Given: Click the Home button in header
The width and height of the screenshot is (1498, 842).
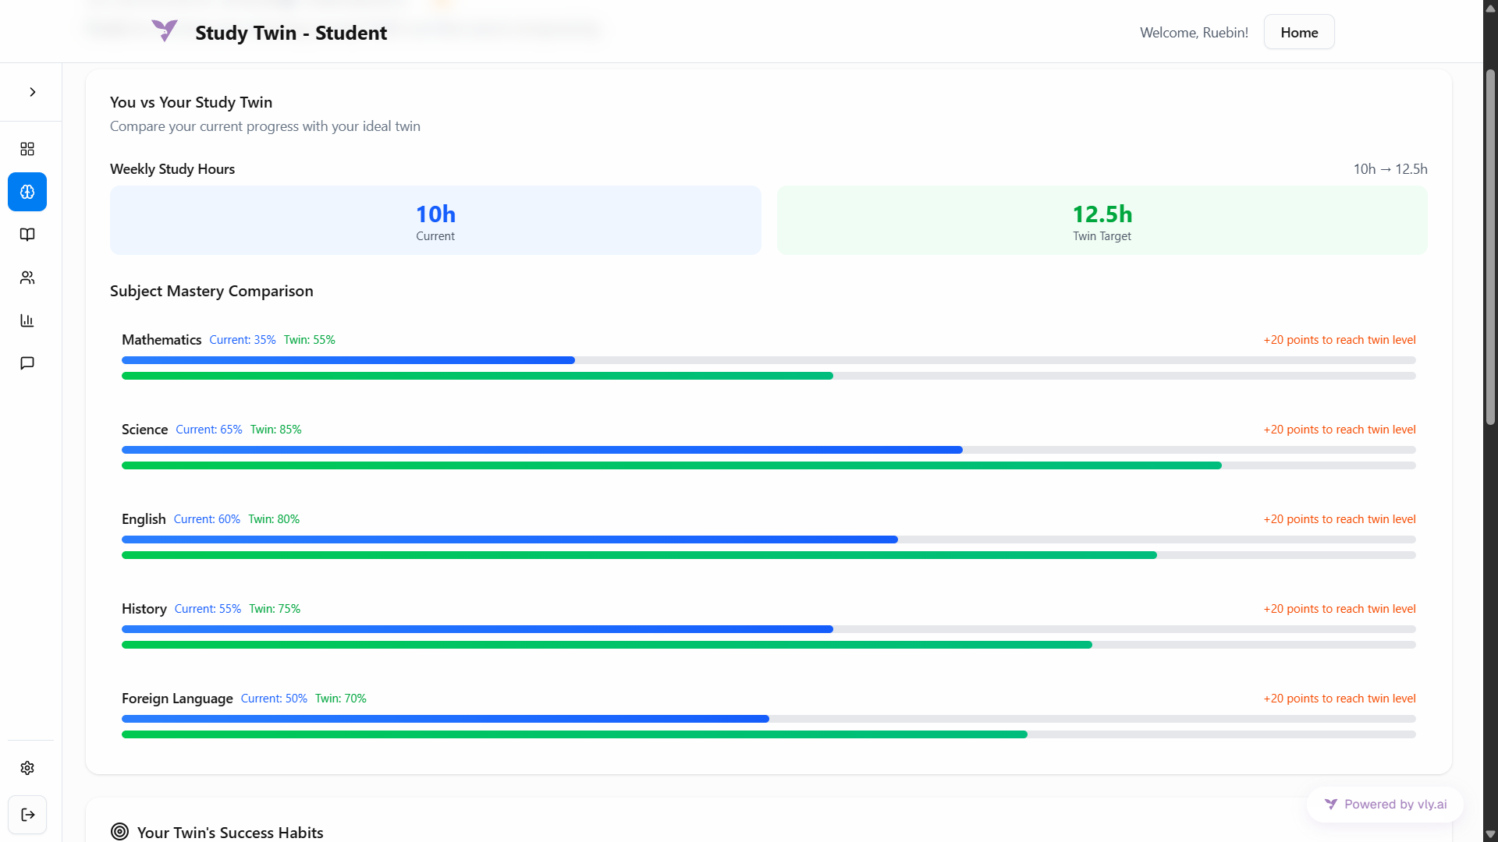Looking at the screenshot, I should coord(1299,33).
